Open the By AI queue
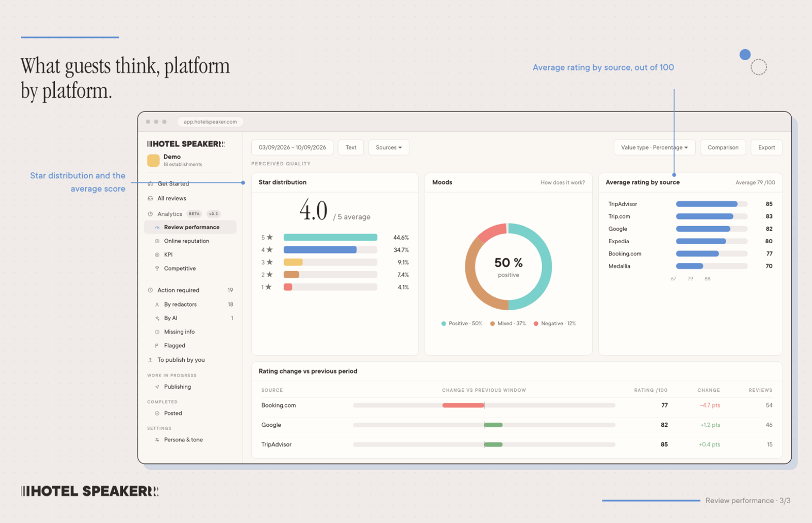 pos(190,318)
